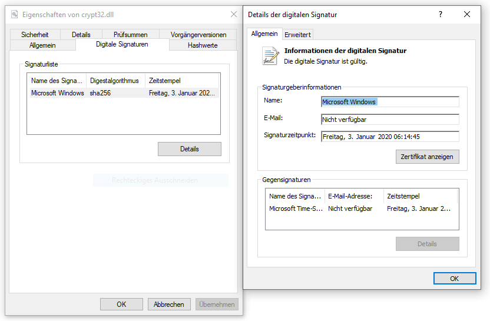Click Zertifikat anzeigen button
The image size is (490, 321).
pyautogui.click(x=427, y=157)
